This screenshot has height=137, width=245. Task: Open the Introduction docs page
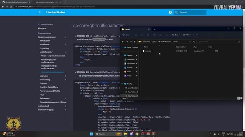45,41
